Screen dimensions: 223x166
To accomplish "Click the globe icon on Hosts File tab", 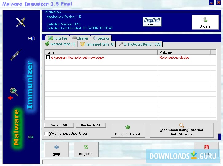I will tap(50, 38).
